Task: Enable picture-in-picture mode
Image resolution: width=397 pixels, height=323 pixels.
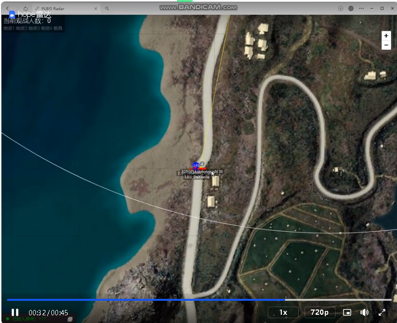Action: pyautogui.click(x=347, y=312)
